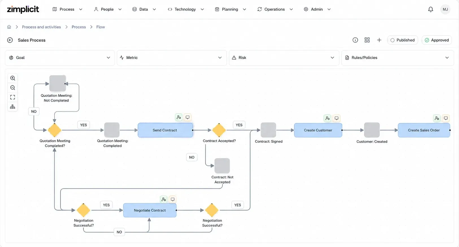459x247 pixels.
Task: Select the Contract Accepted? decision diamond
Action: point(219,130)
